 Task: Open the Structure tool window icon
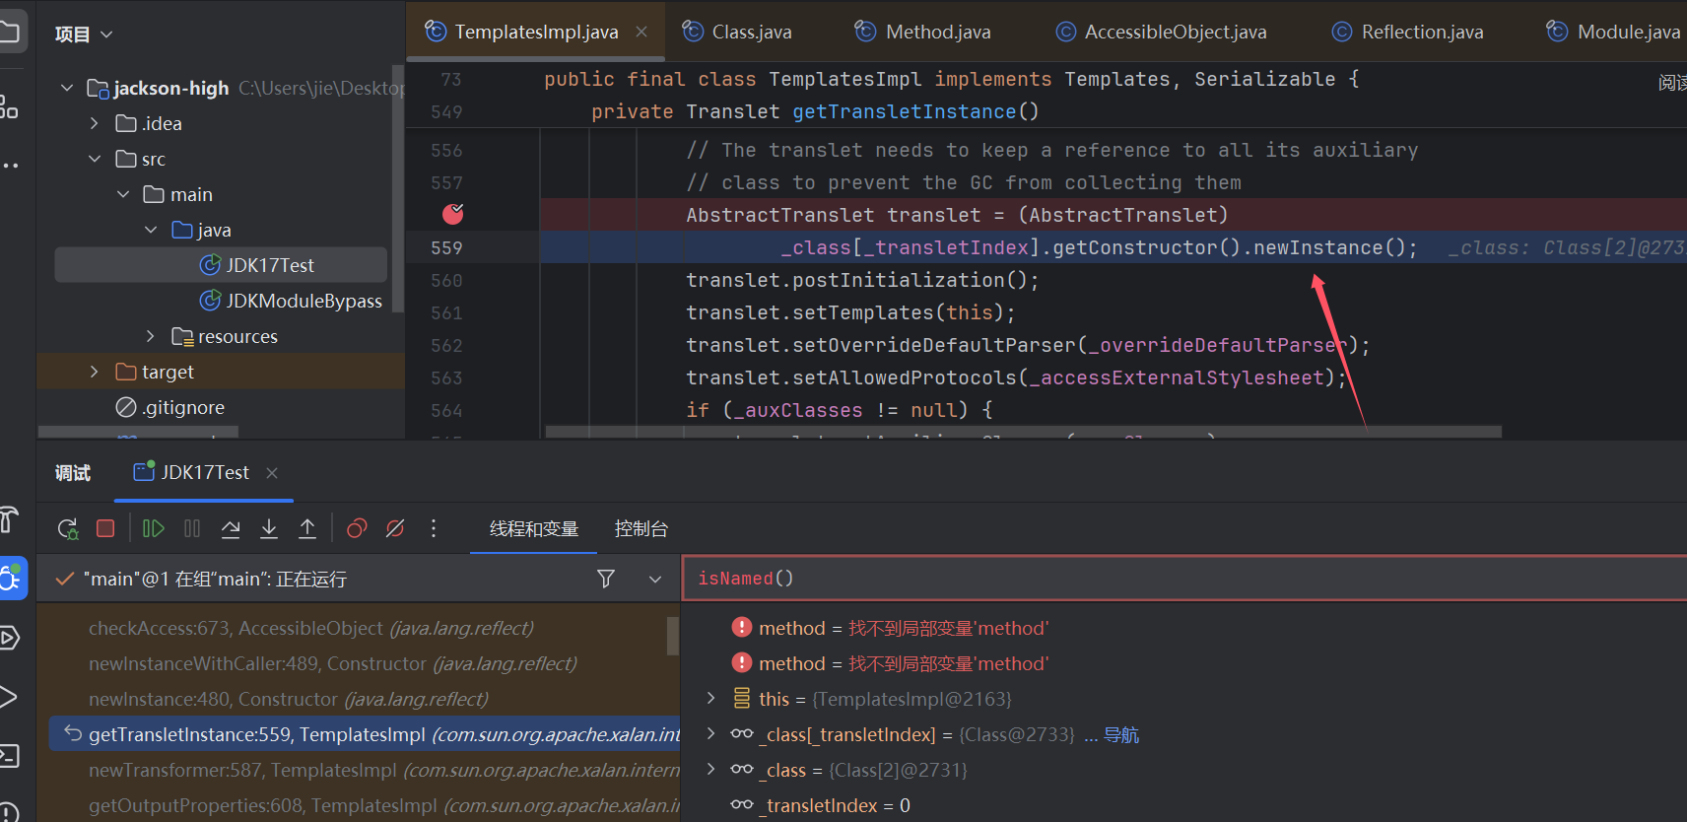tap(9, 105)
